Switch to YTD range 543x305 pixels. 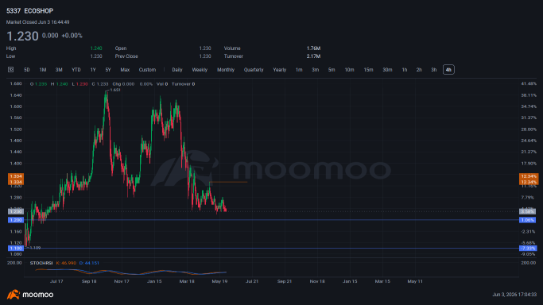tap(76, 70)
